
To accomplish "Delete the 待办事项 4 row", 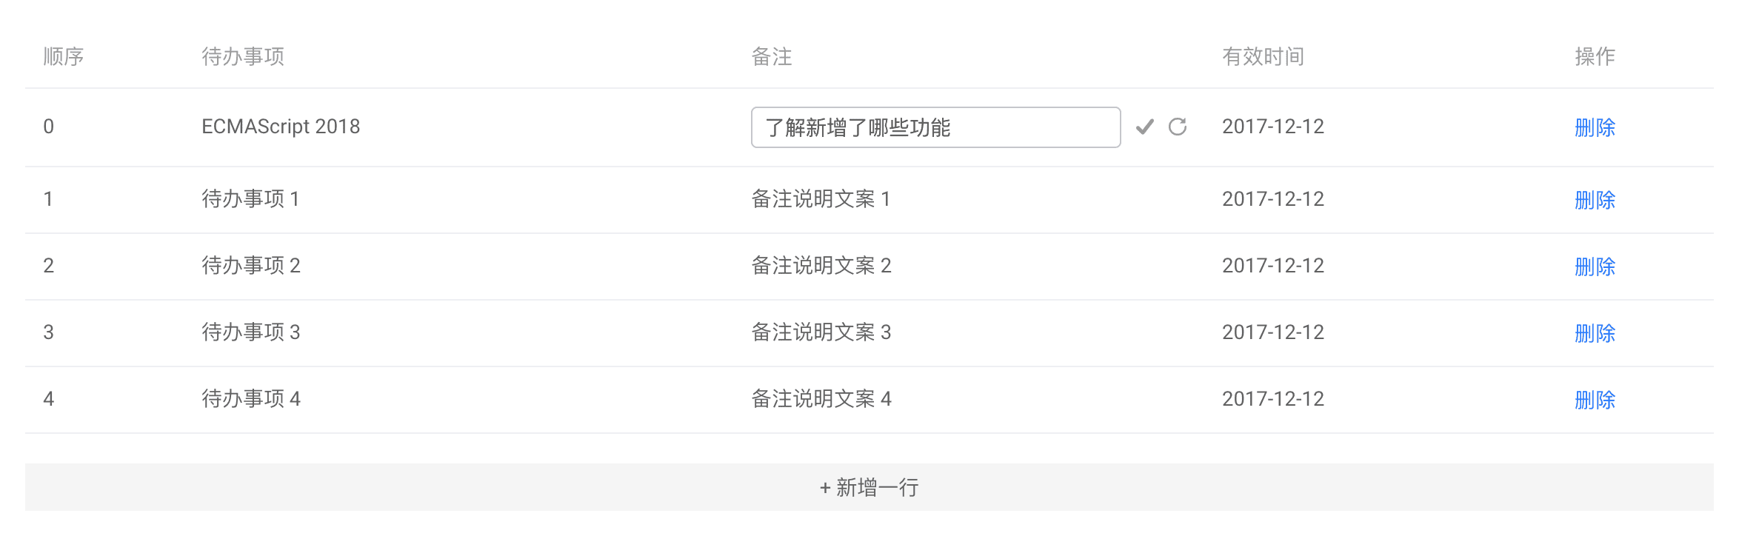I will point(1595,400).
